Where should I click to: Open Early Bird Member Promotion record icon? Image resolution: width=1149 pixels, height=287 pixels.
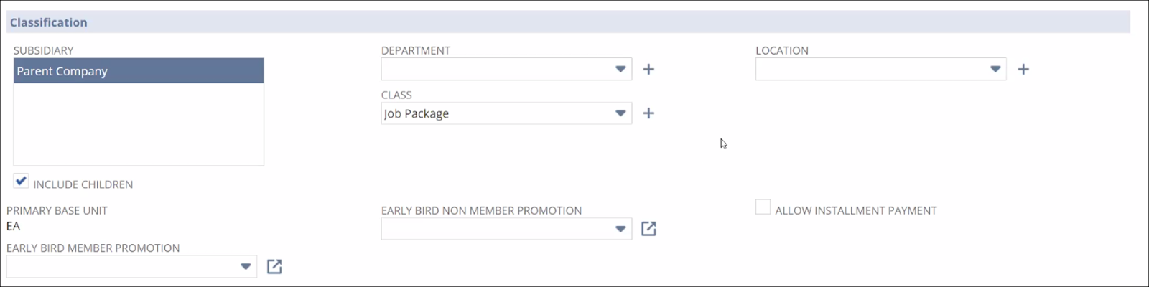274,267
